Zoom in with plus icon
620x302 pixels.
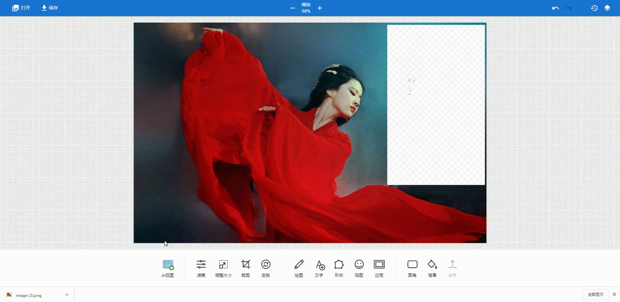coord(320,8)
